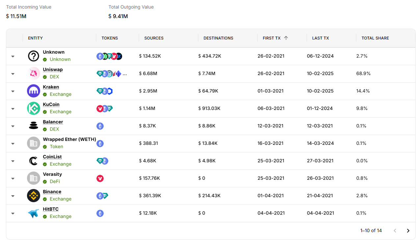Click the Unknown entity question-mark icon
This screenshot has height=242, width=420.
(x=34, y=56)
